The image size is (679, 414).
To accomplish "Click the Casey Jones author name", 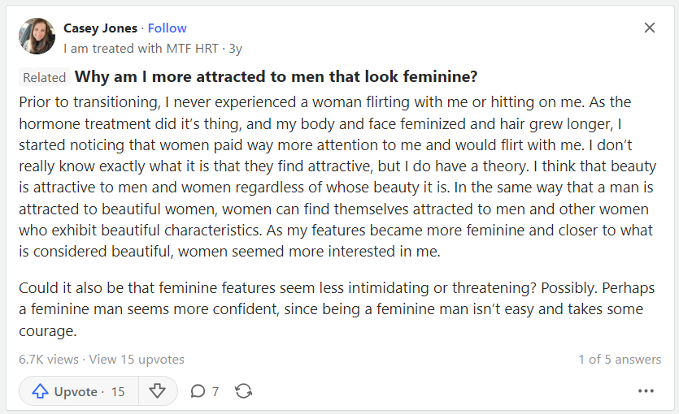I will 101,28.
